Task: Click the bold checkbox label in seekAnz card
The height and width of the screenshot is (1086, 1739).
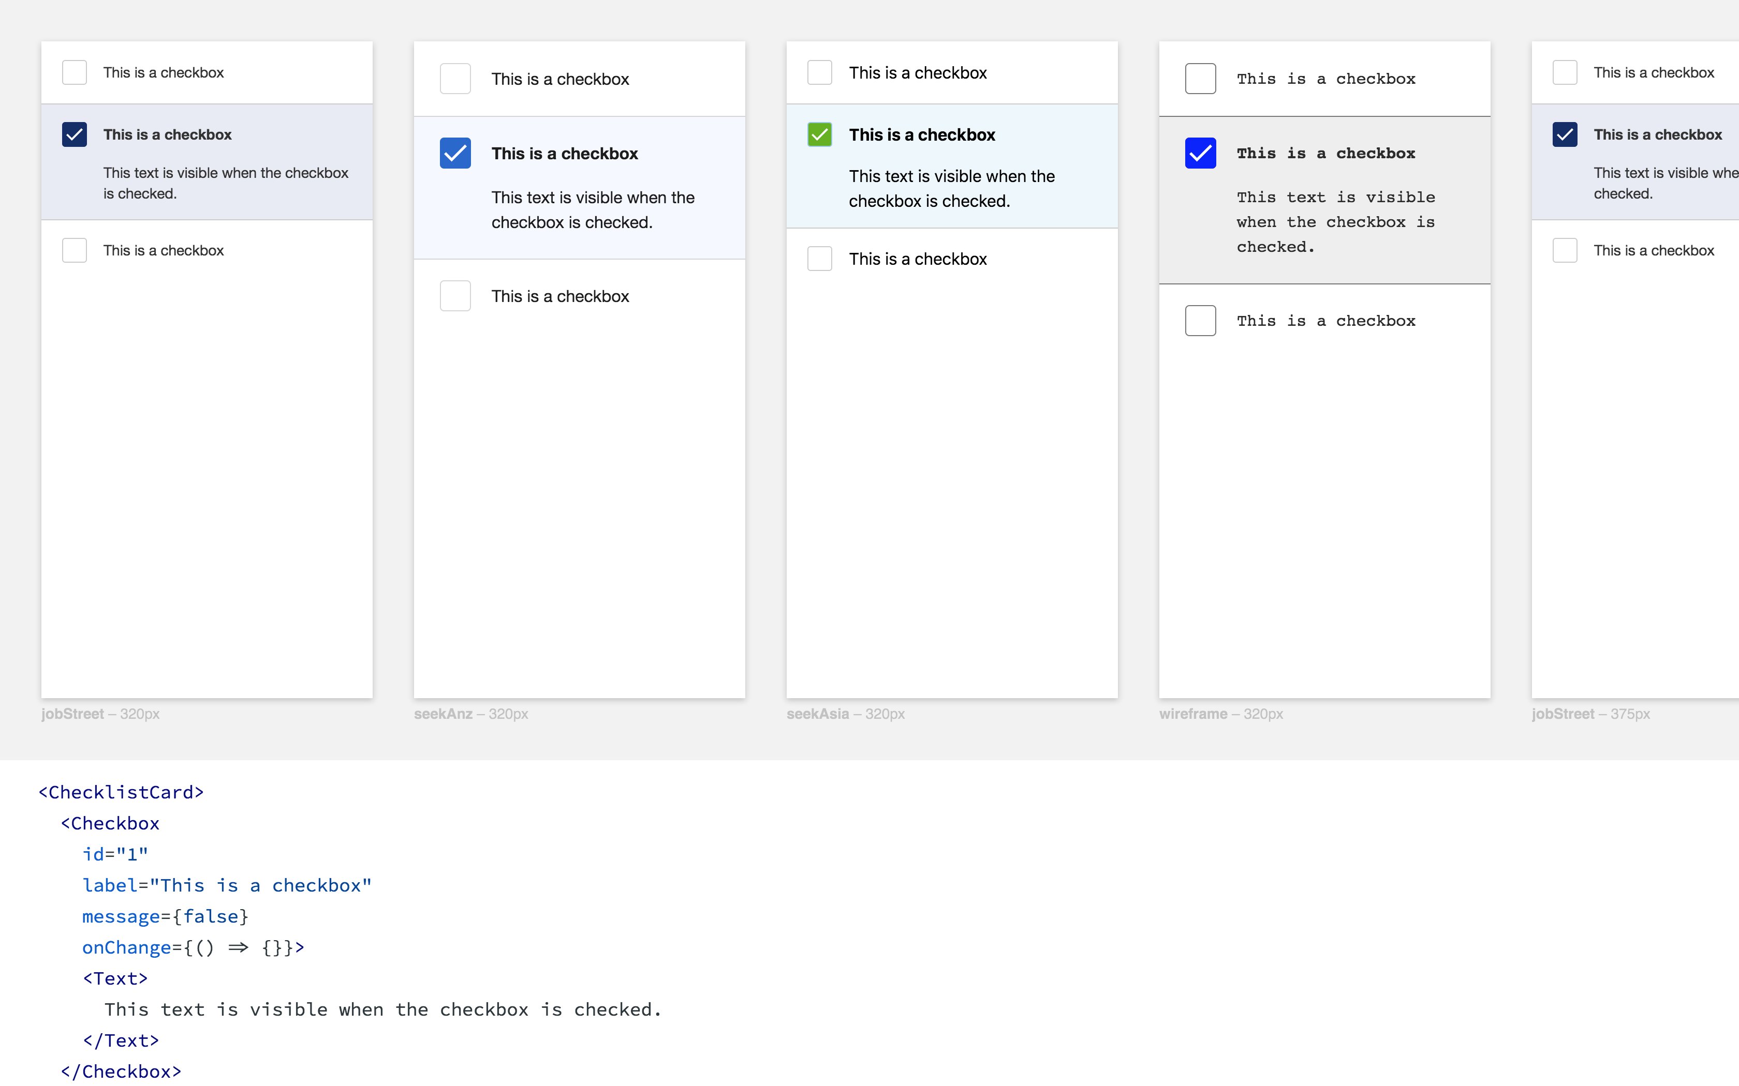Action: pos(564,154)
